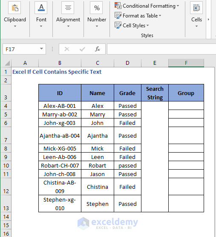Image resolution: width=216 pixels, height=237 pixels.
Task: Click the Cell Styles icon
Action: point(118,25)
